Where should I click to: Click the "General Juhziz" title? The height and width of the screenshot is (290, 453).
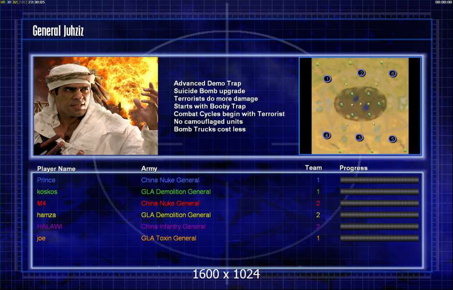pos(58,30)
